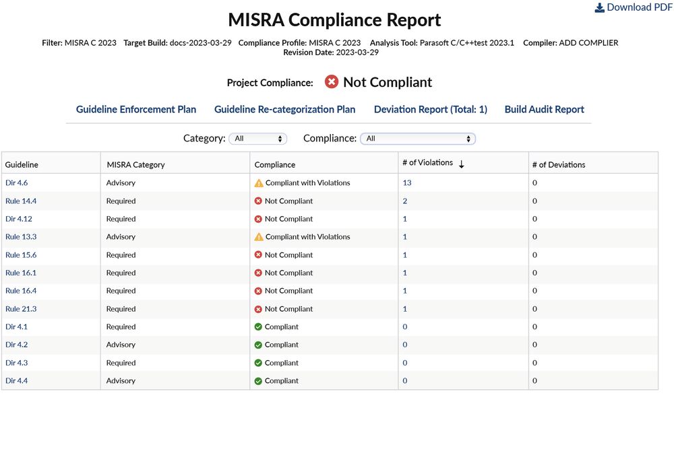The image size is (674, 449).
Task: Click the warning icon in Dir 4.6 row
Action: click(259, 183)
